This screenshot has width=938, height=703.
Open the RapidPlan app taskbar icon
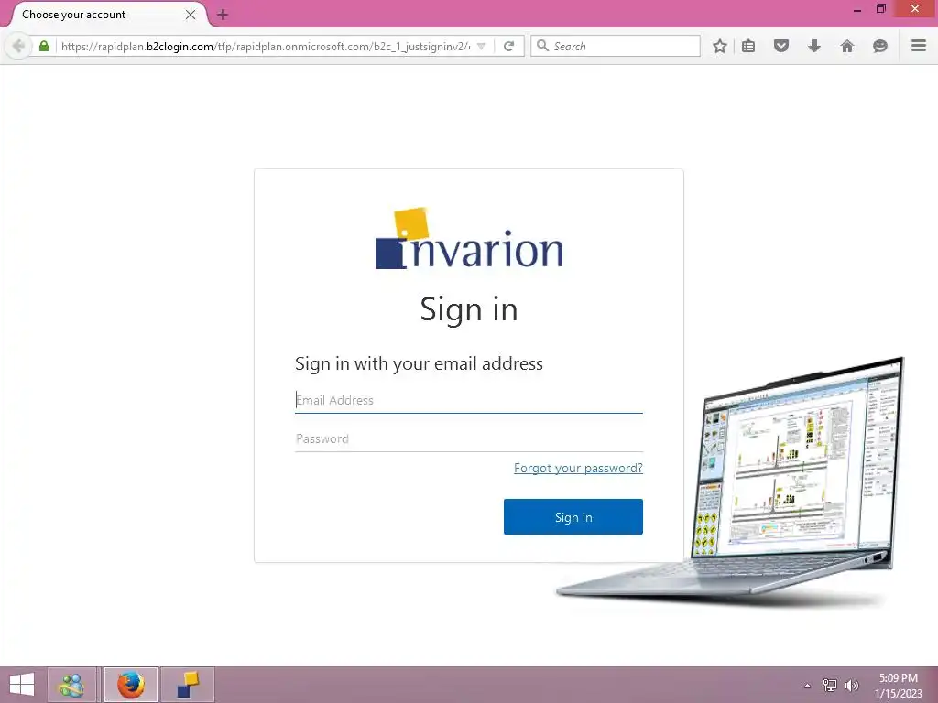point(187,685)
